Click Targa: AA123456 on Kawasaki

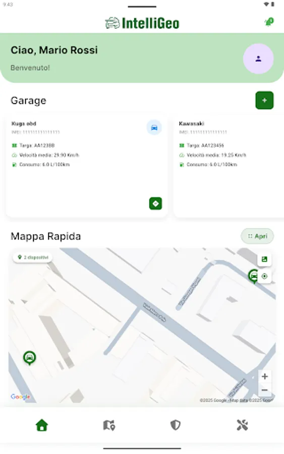point(205,145)
